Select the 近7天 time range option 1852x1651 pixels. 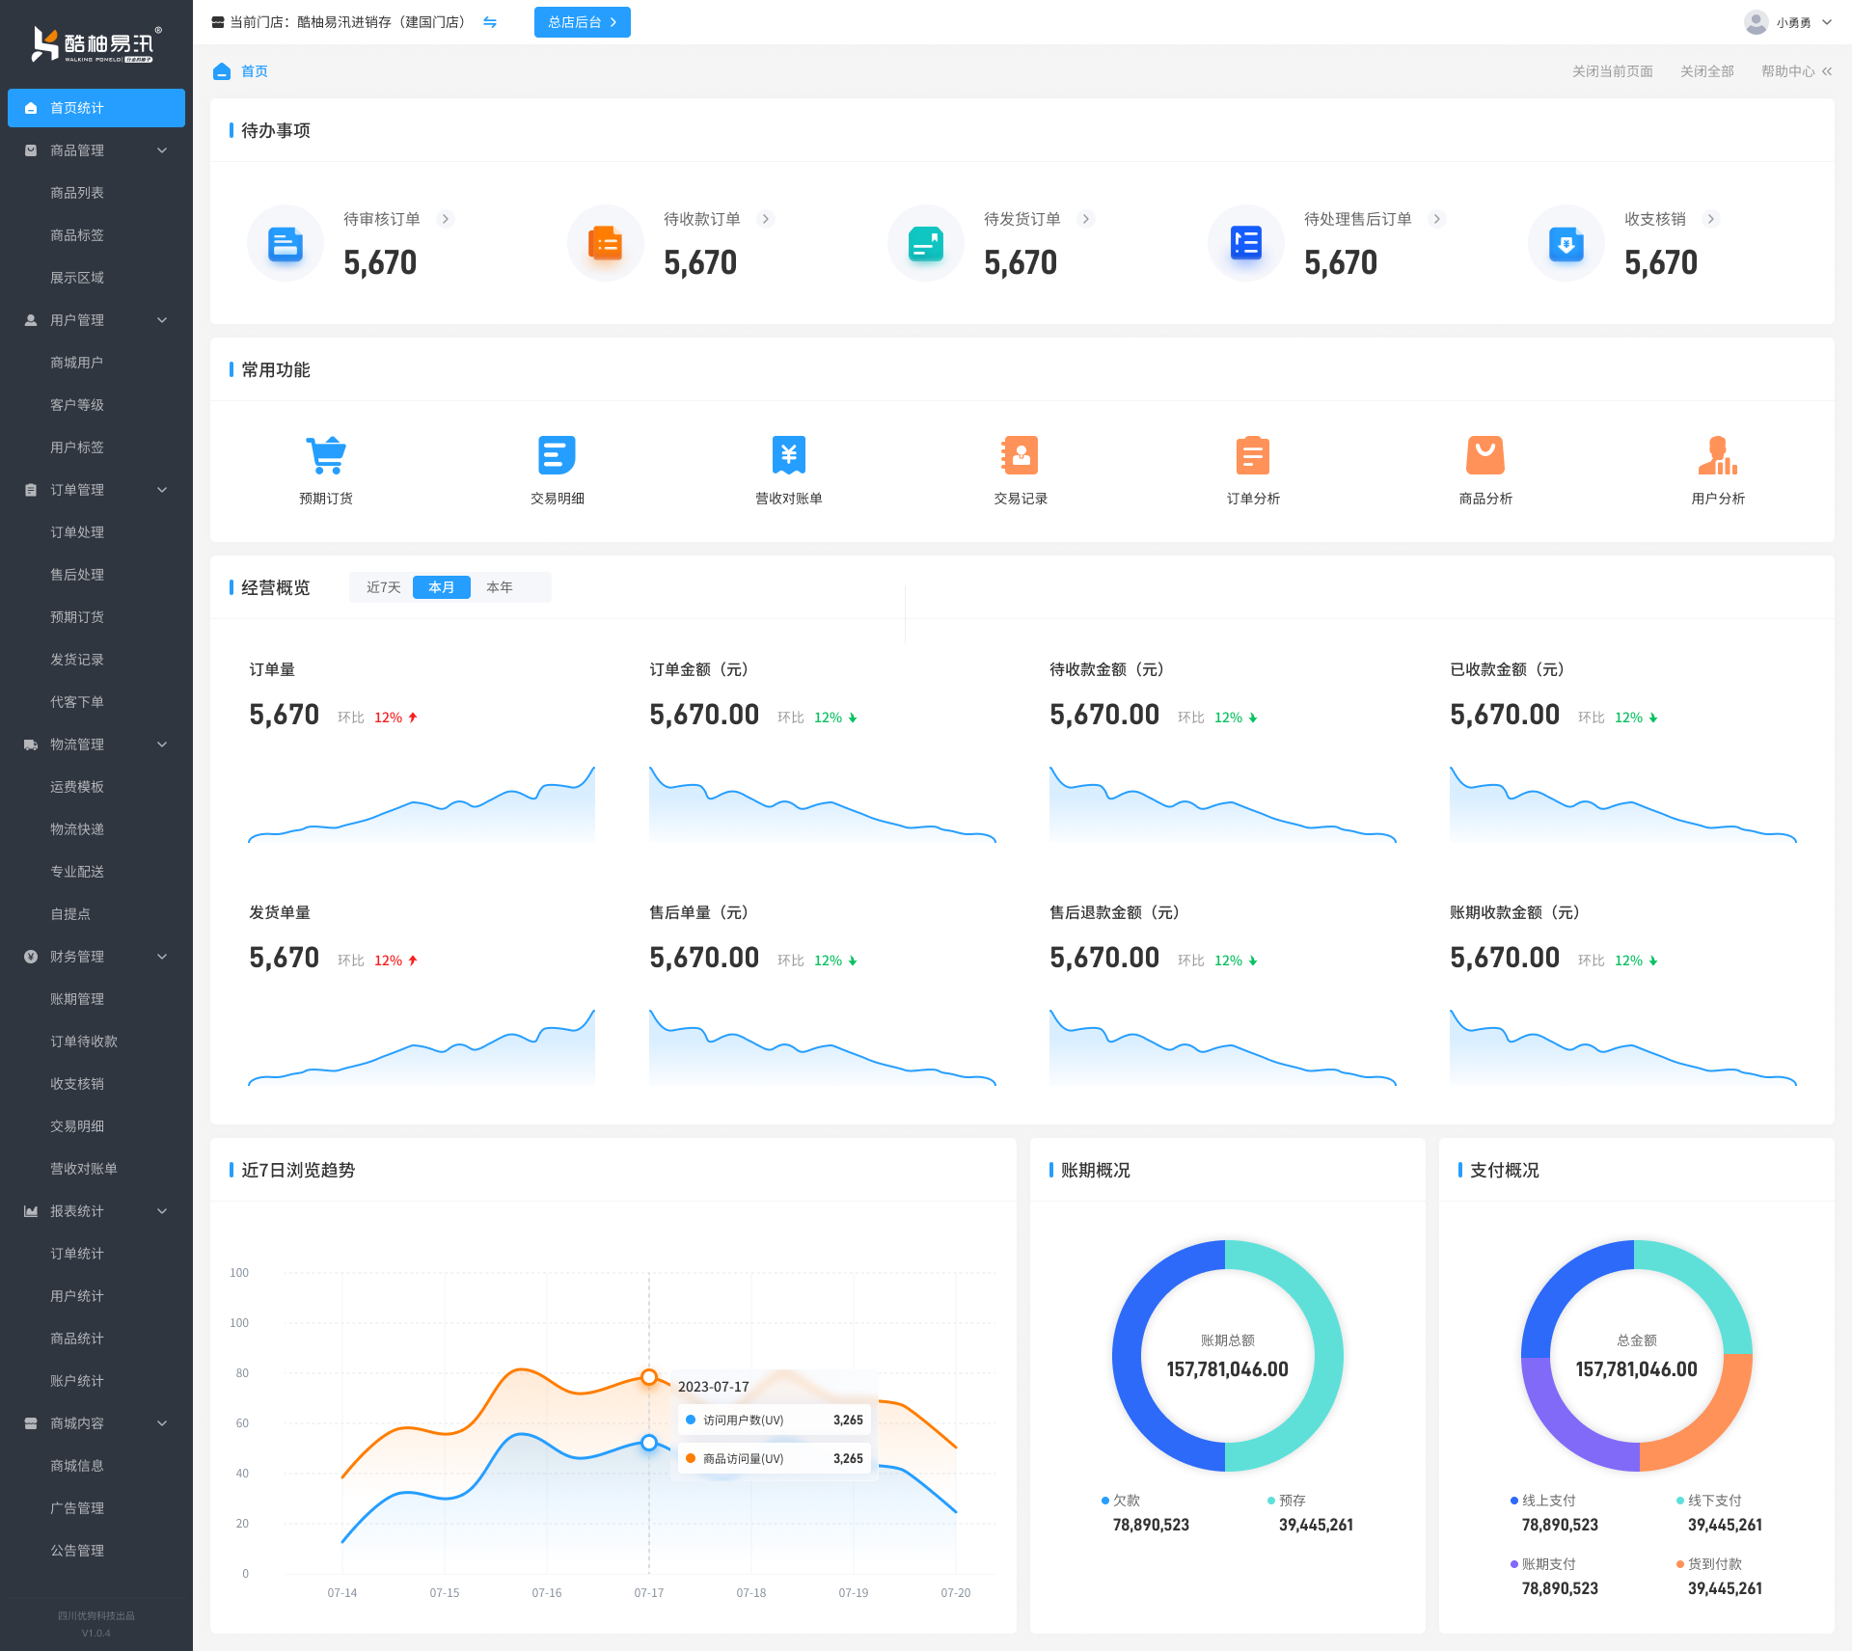[x=383, y=587]
